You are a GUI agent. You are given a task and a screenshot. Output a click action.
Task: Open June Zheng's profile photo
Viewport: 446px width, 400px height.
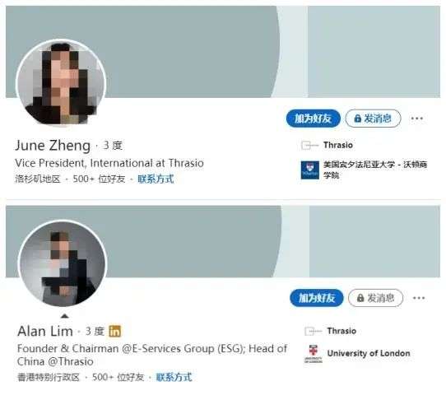point(61,82)
